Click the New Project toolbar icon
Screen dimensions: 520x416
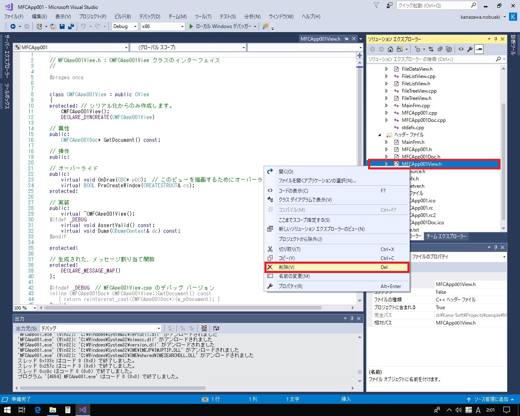pyautogui.click(x=39, y=26)
